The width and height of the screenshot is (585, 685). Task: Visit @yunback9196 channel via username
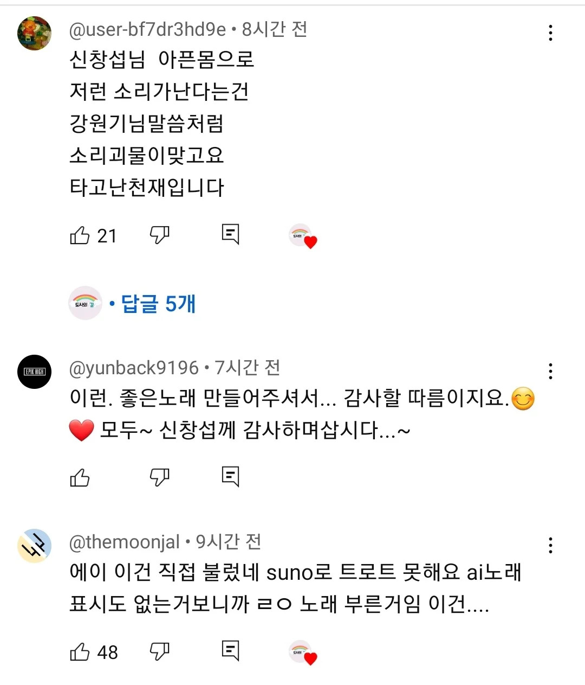[134, 368]
